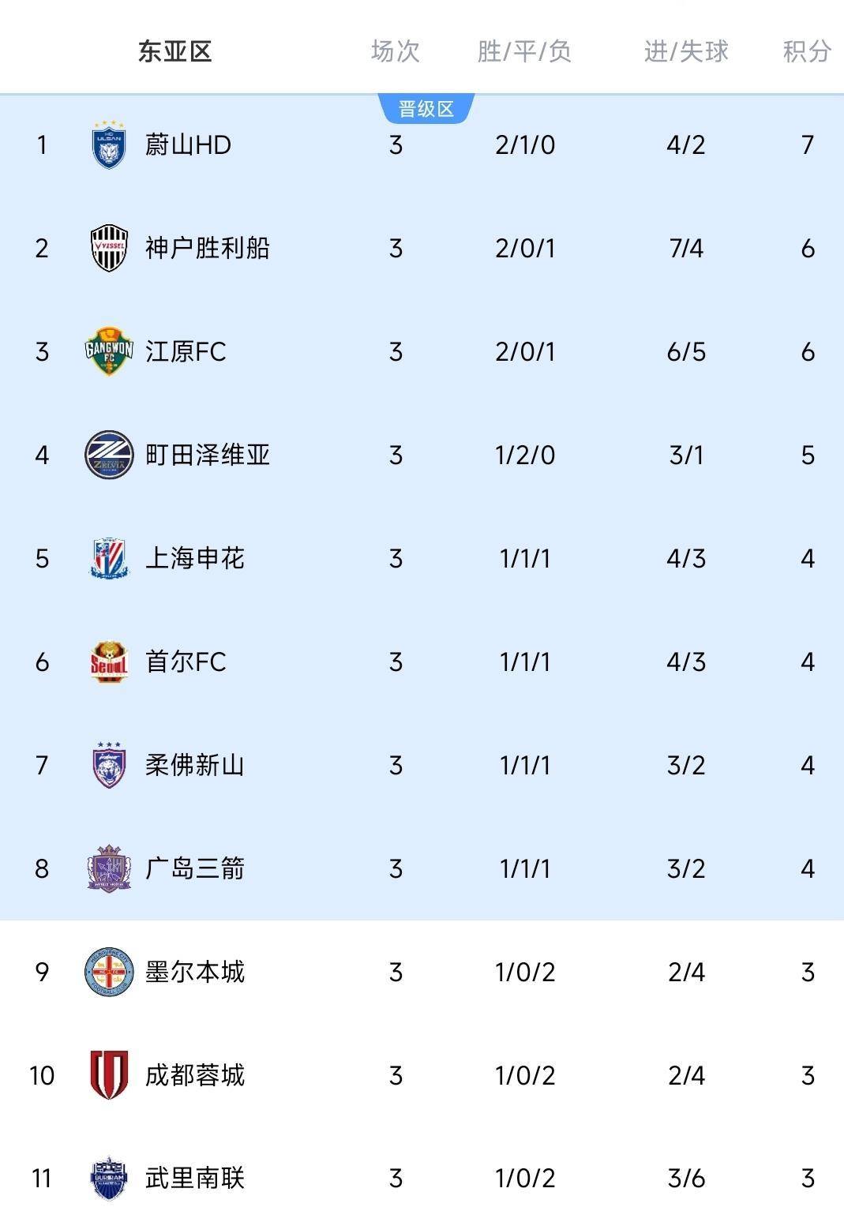Click the 积分 points column header

click(x=806, y=52)
